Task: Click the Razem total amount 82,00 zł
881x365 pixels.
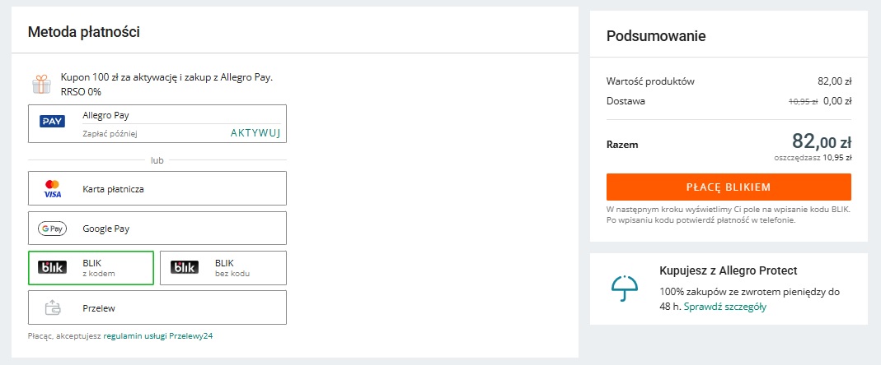Action: [x=821, y=142]
